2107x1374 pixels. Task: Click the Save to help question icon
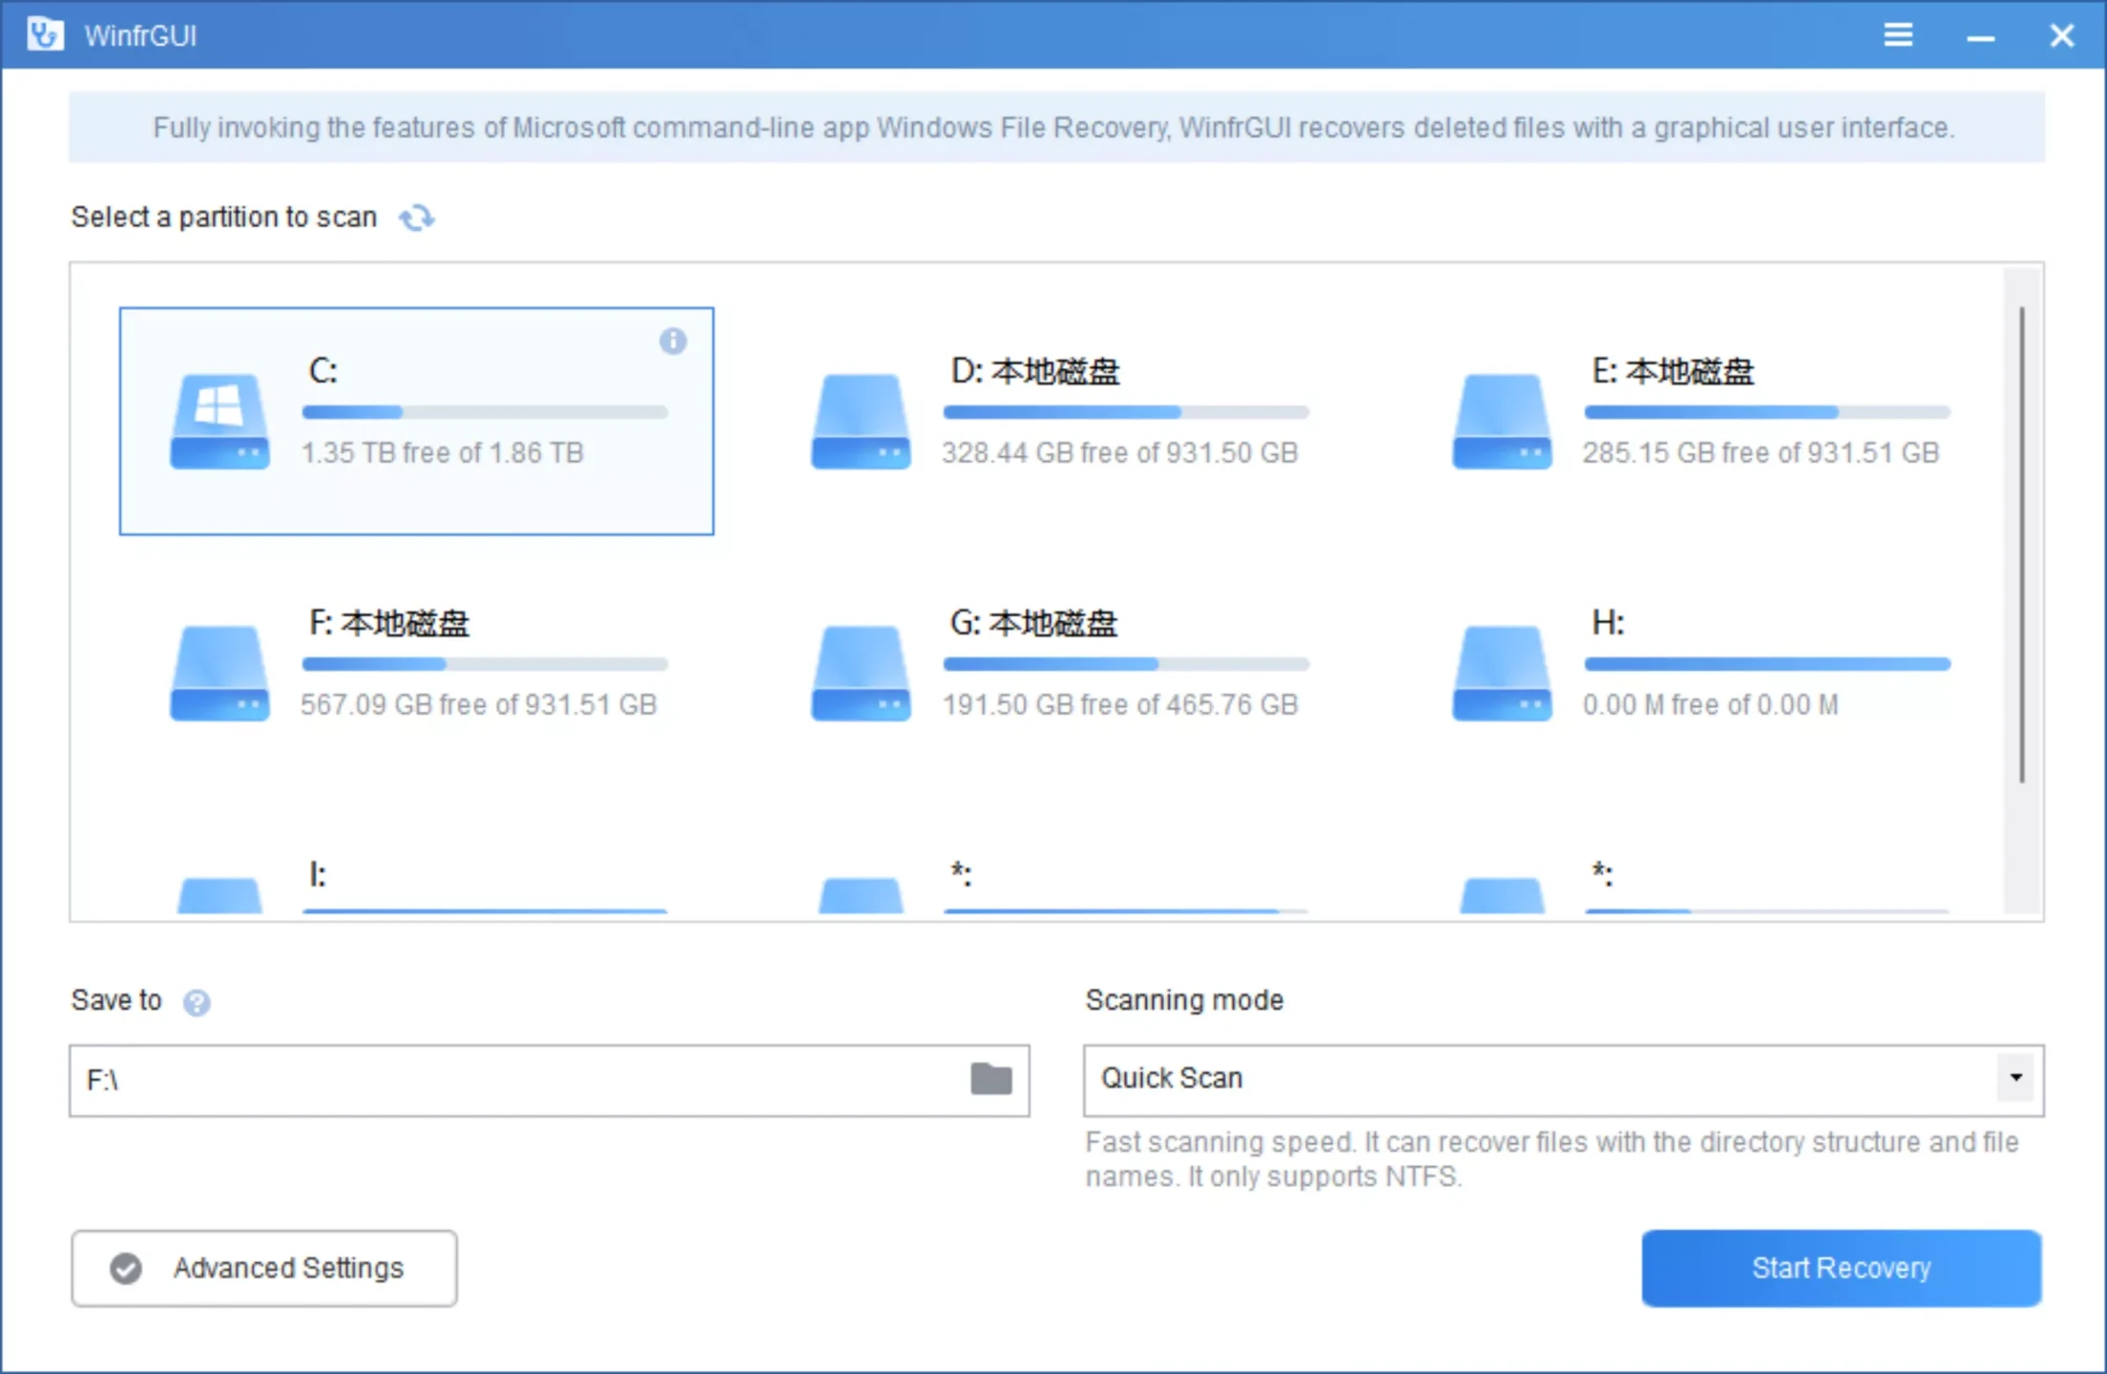(x=197, y=1003)
